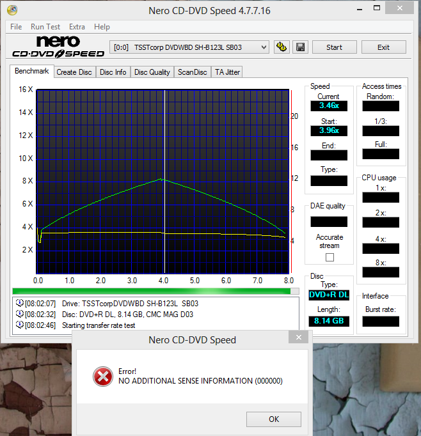The width and height of the screenshot is (421, 436).
Task: Click log icon beside Disc entry
Action: click(x=19, y=314)
